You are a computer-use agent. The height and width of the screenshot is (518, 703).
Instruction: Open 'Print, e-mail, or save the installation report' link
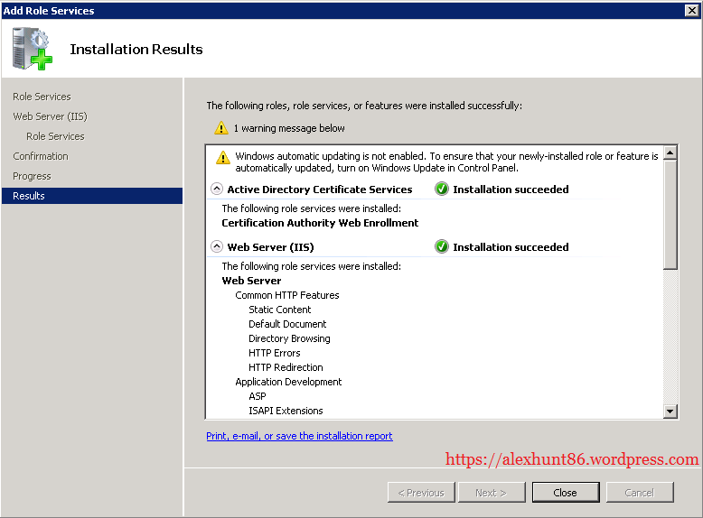pyautogui.click(x=299, y=436)
